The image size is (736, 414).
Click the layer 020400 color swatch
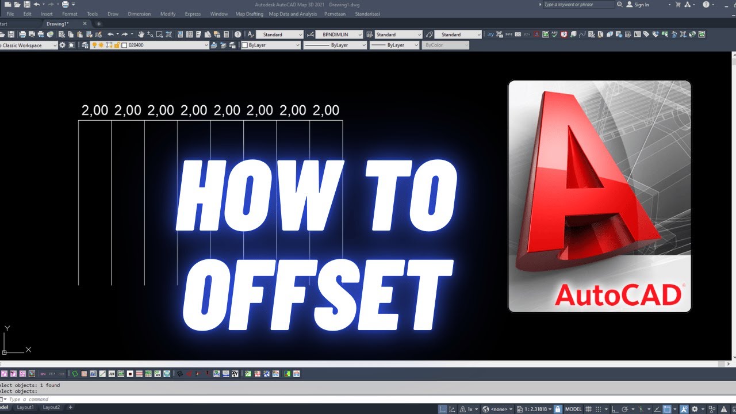coord(124,45)
